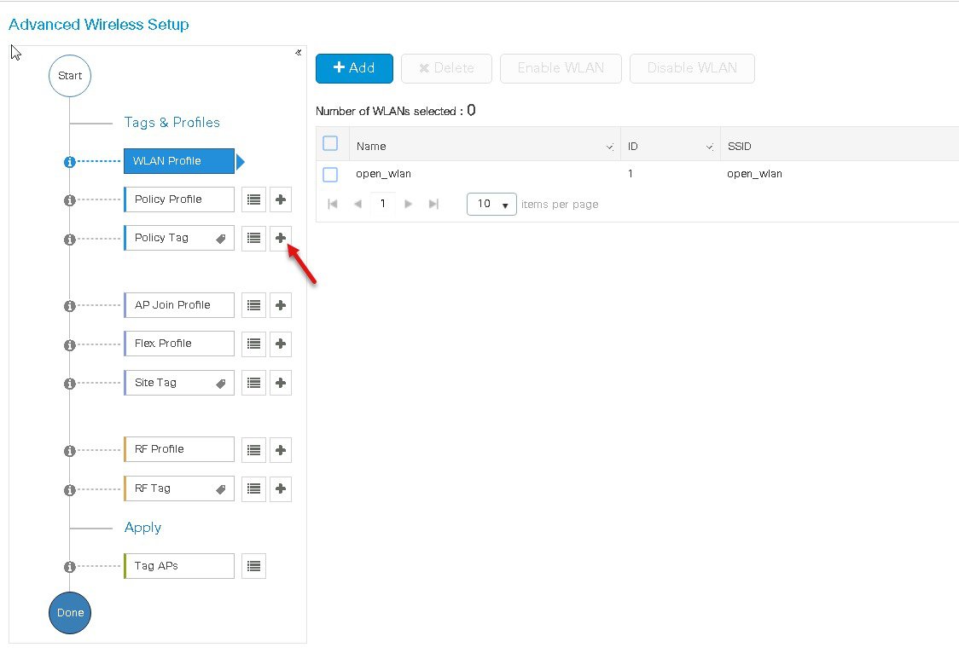Select the Policy Tag step
The width and height of the screenshot is (959, 653).
(179, 238)
